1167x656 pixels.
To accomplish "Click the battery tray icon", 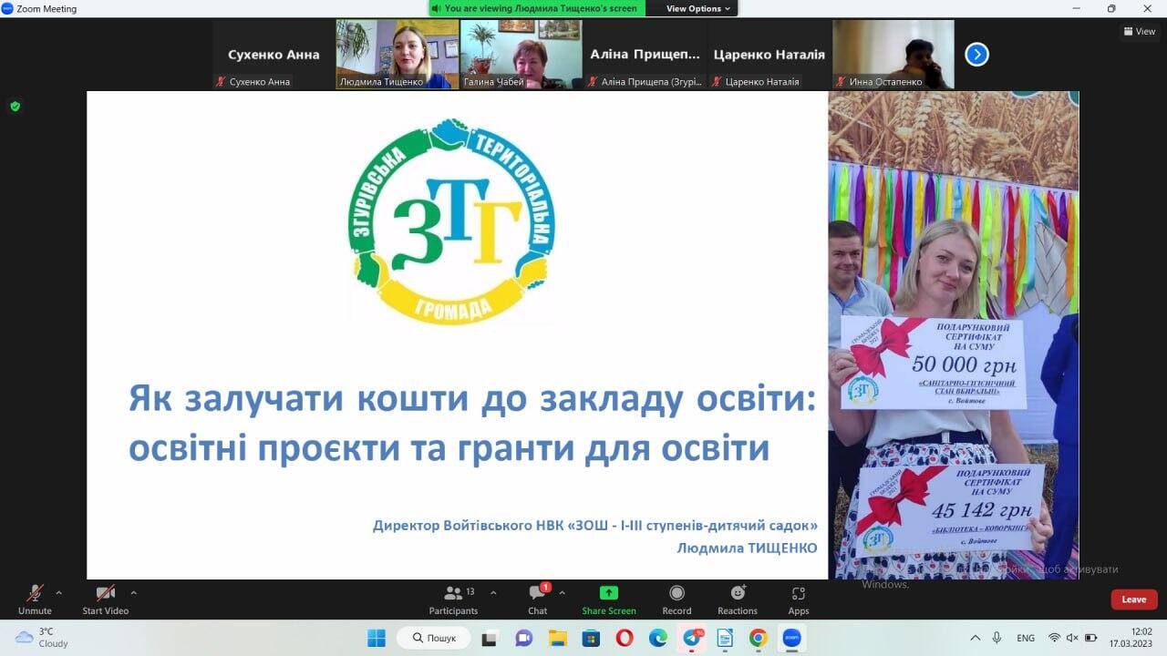I will click(1090, 638).
